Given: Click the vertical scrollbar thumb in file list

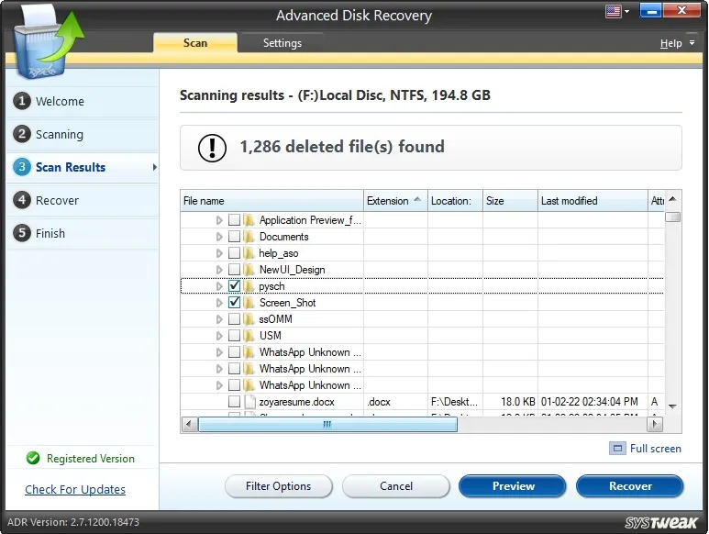Looking at the screenshot, I should [672, 217].
